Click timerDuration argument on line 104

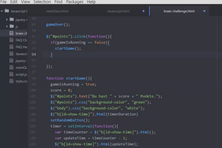click(122, 114)
